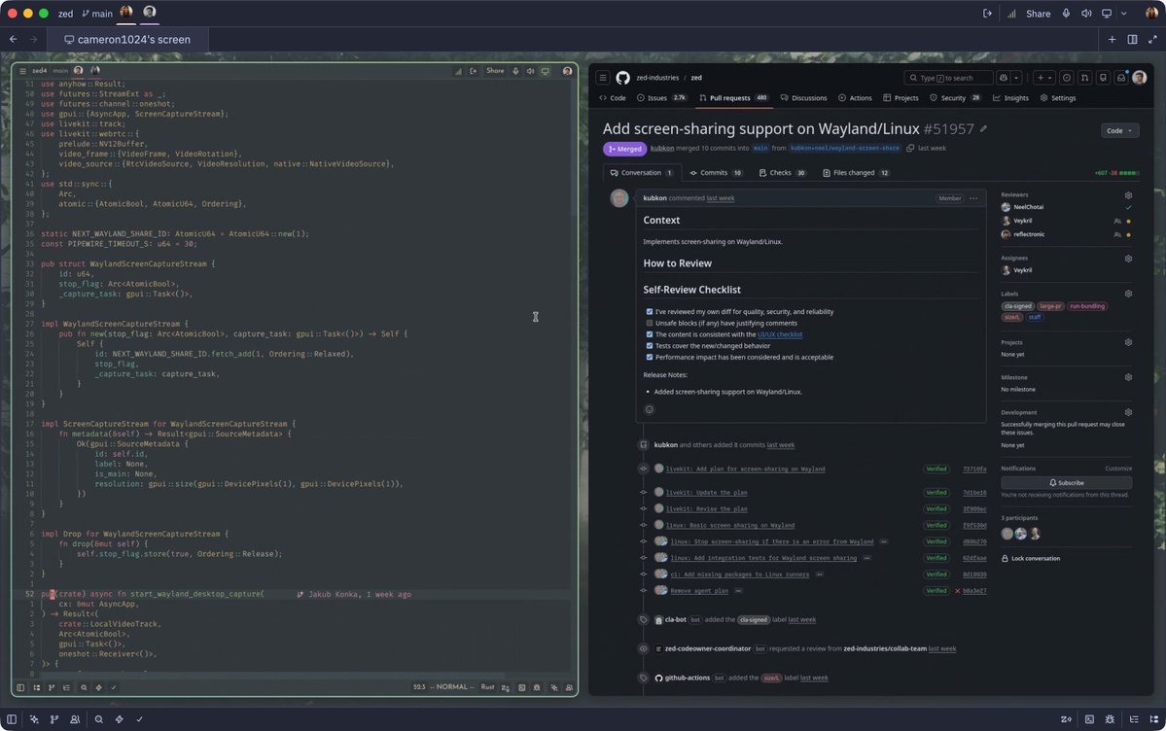Screen dimensions: 1166x731
Task: Open Reviewers settings gear
Action: 1127,194
